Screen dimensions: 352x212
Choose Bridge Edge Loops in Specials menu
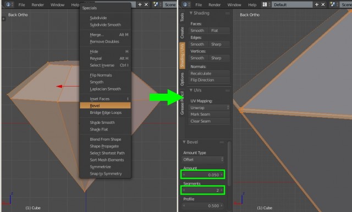(x=105, y=112)
